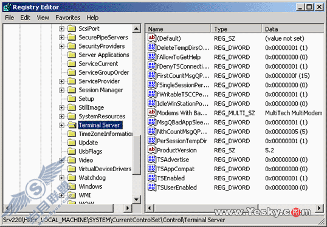Screen dimensions: 327x227
Task: Click the ProductVersion string value icon
Action: pos(152,150)
